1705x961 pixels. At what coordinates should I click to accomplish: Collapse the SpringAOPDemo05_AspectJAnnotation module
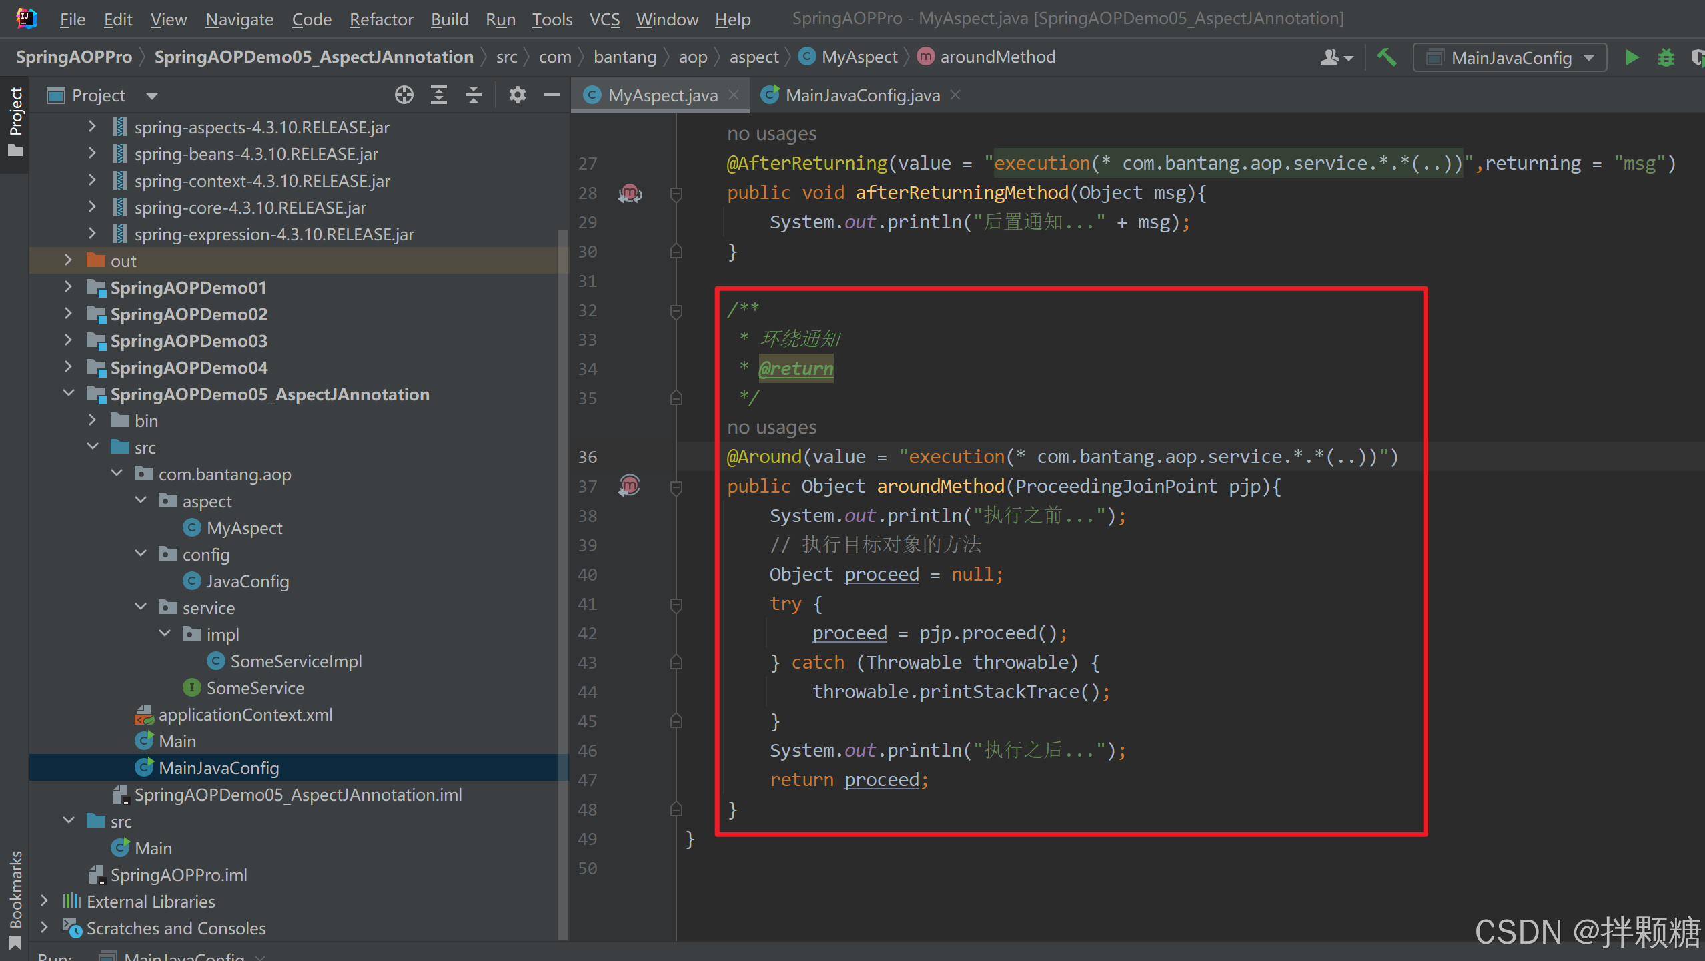click(68, 394)
